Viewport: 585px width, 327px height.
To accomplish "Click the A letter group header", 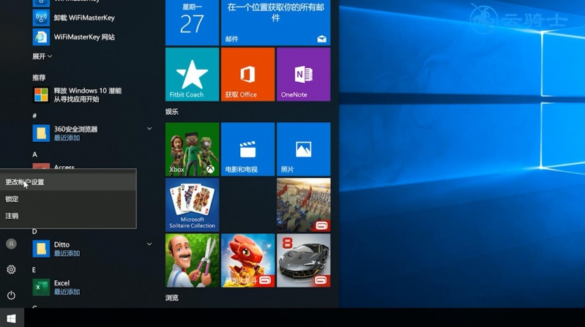I will coord(34,154).
